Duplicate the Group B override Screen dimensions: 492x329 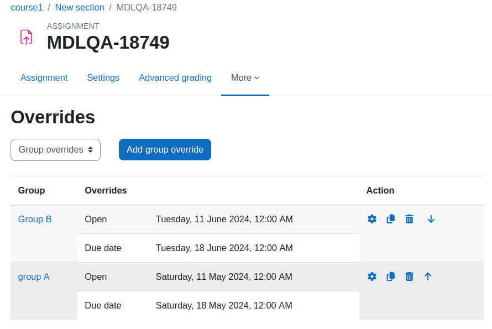click(x=391, y=219)
